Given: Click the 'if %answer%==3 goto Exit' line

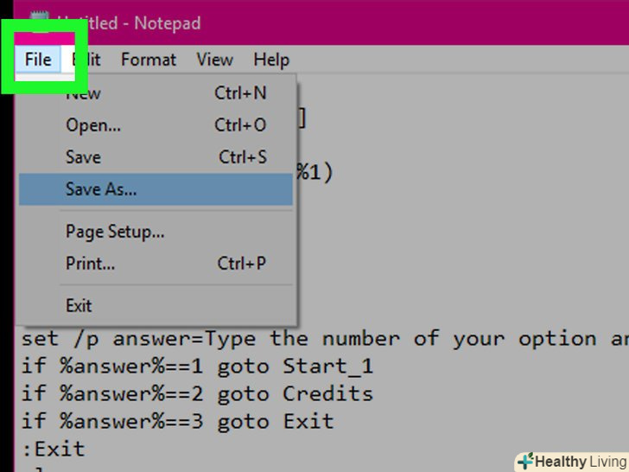Looking at the screenshot, I should pos(177,421).
